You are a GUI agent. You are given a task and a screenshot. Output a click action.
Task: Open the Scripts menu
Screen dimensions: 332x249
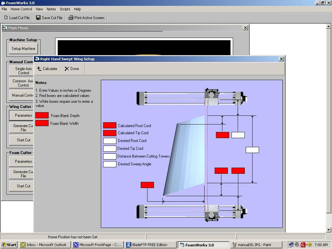[x=65, y=9]
